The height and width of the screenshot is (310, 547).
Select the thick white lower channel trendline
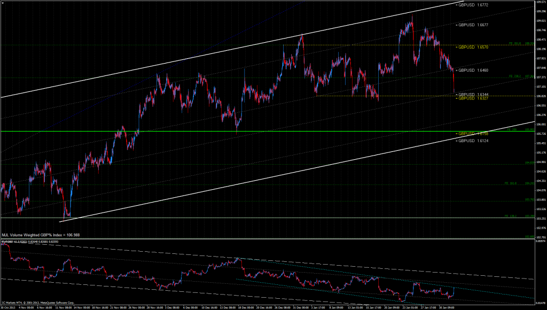point(296,172)
